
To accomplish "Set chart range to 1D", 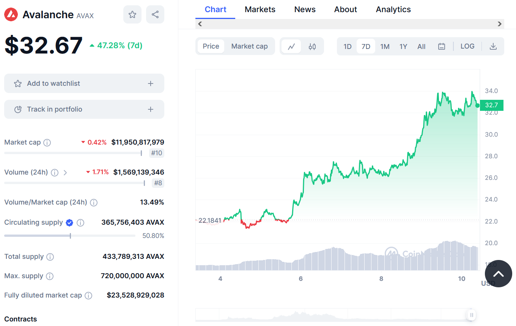I will (348, 47).
